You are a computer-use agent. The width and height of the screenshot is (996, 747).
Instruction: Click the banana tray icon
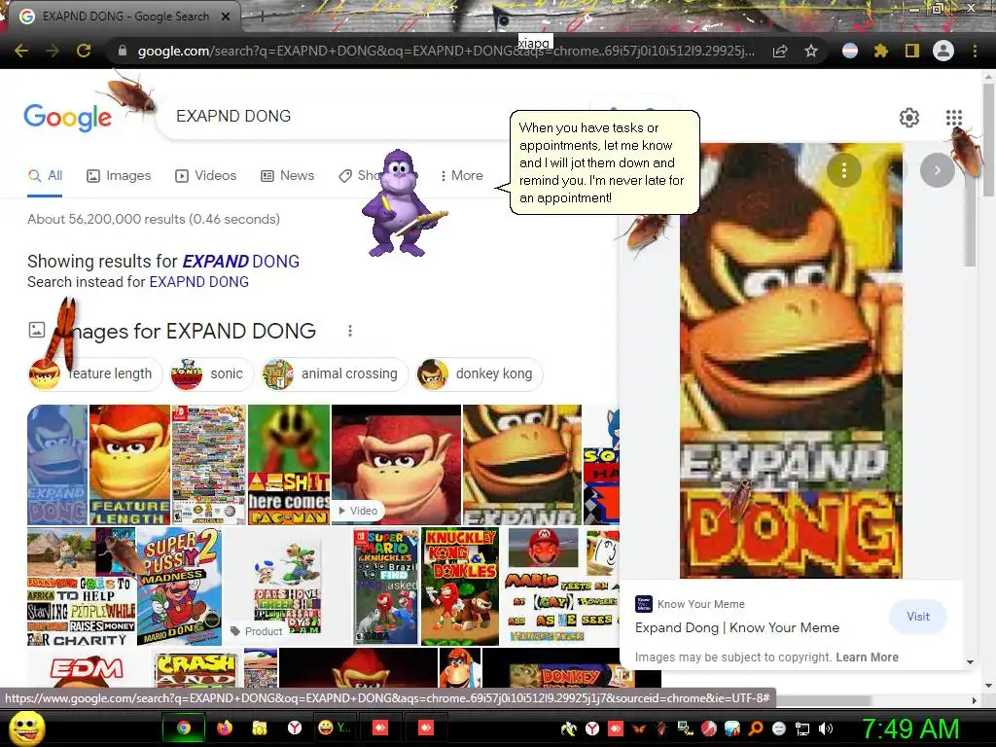pos(568,729)
